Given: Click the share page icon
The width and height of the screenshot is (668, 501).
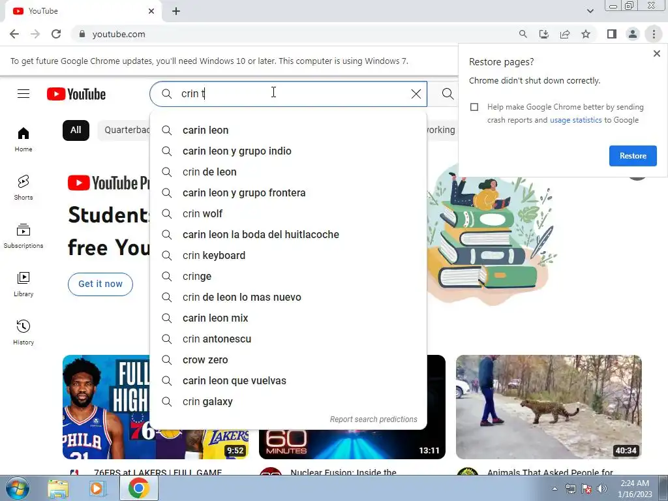Looking at the screenshot, I should pos(565,34).
